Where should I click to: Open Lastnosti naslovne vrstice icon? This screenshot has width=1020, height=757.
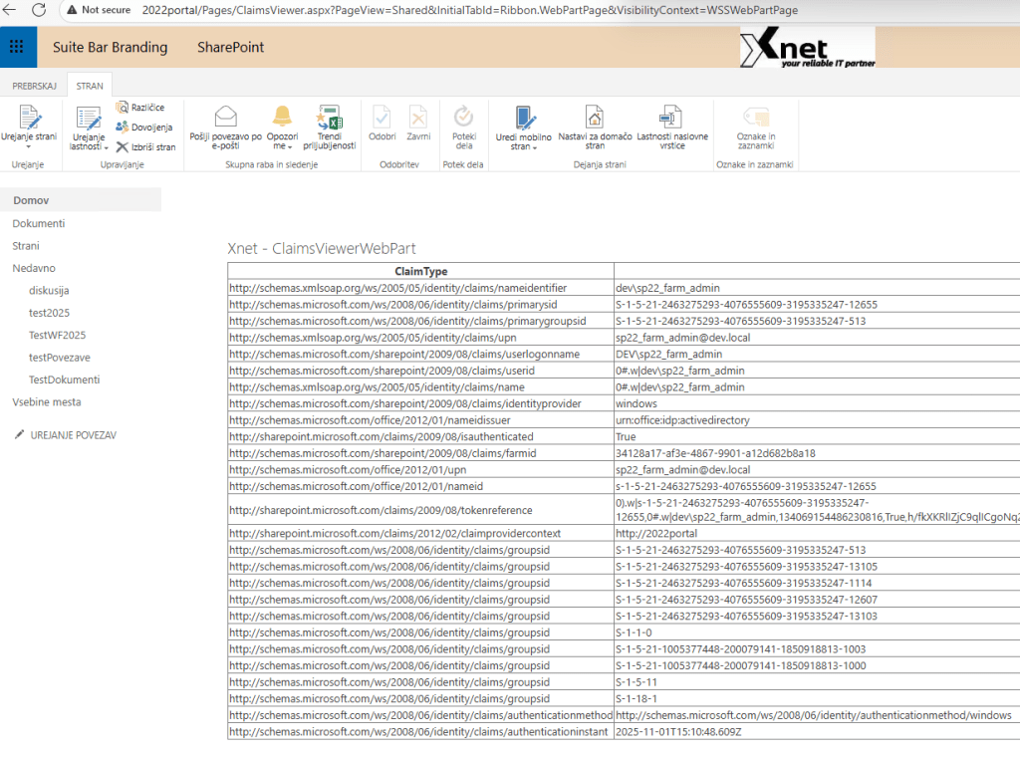(x=672, y=118)
